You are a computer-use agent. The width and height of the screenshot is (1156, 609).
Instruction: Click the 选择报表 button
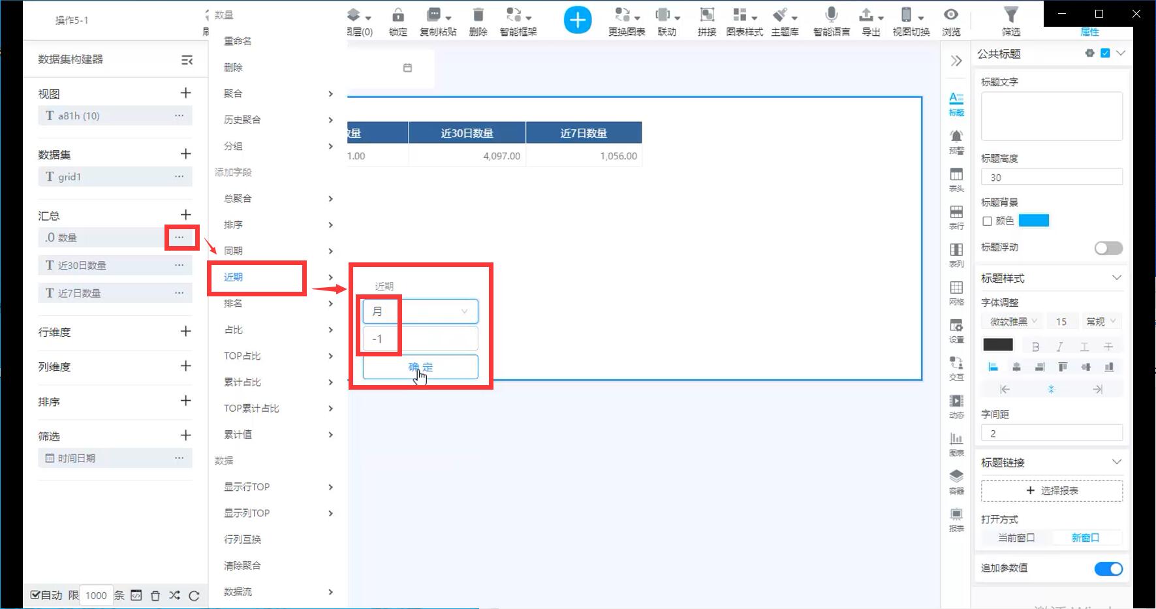[x=1052, y=491]
